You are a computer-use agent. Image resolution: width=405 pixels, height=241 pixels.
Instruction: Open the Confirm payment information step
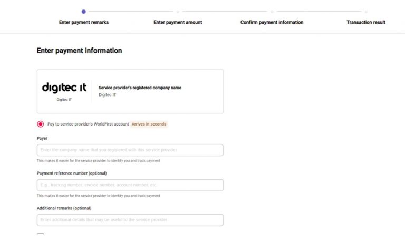[x=272, y=22]
